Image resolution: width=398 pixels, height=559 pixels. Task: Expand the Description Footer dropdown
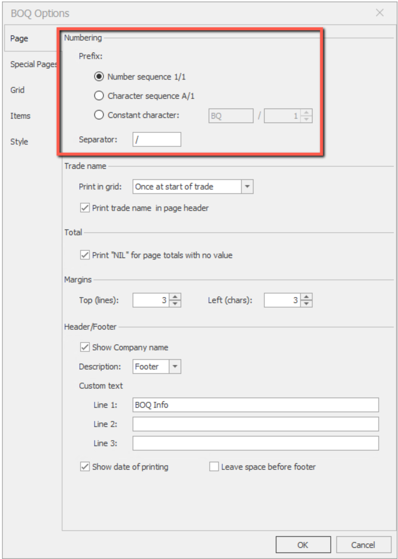pyautogui.click(x=175, y=367)
